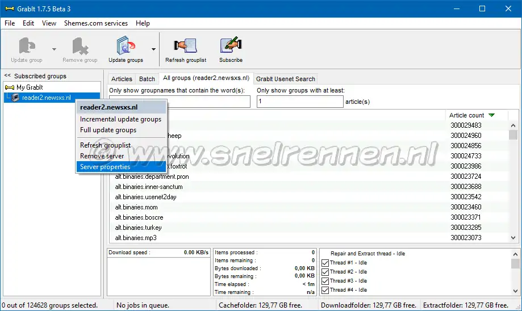Toggle the Thread #4 checkbox
The width and height of the screenshot is (522, 311).
325,290
